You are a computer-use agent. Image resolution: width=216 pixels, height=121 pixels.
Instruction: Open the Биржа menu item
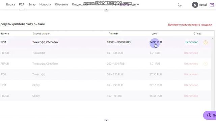coord(10,4)
